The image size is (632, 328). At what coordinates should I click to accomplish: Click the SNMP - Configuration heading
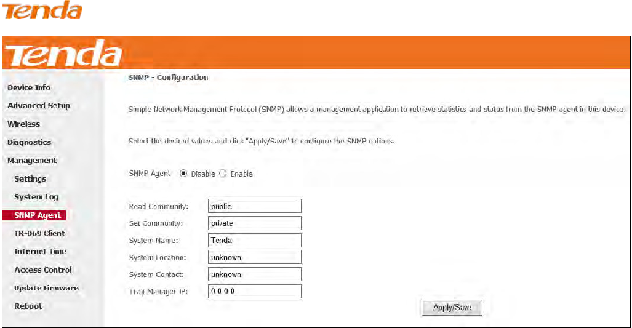click(168, 78)
